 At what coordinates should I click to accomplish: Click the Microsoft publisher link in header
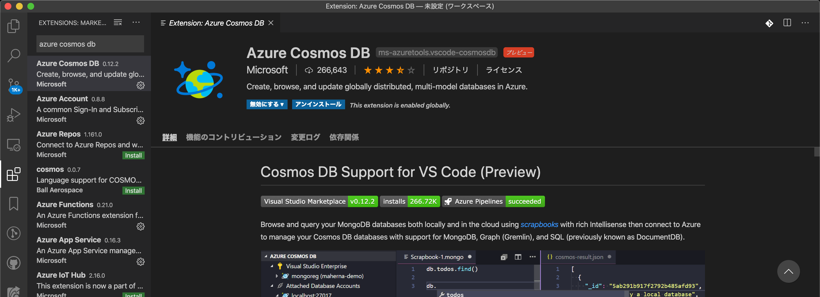click(267, 70)
